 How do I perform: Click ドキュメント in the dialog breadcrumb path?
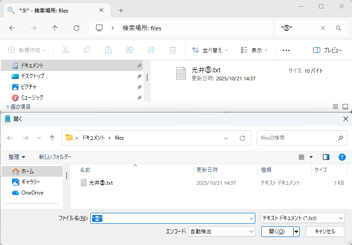(x=93, y=138)
